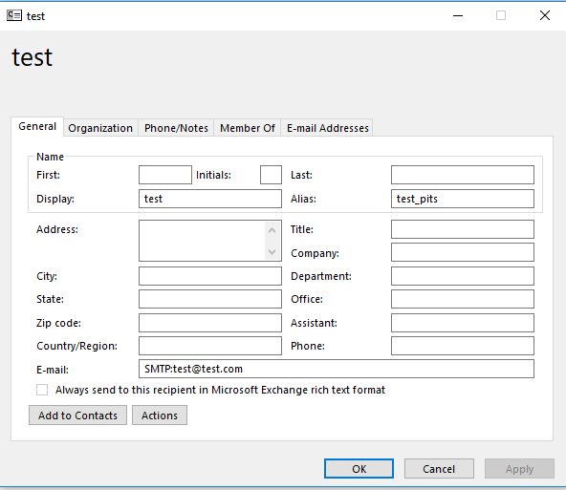Click into the First name field
The height and width of the screenshot is (490, 566).
[165, 175]
